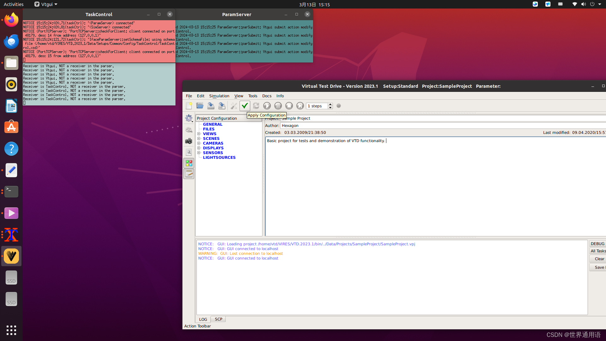Screen dimensions: 606x341
Task: Open the Edit menu
Action: point(200,96)
